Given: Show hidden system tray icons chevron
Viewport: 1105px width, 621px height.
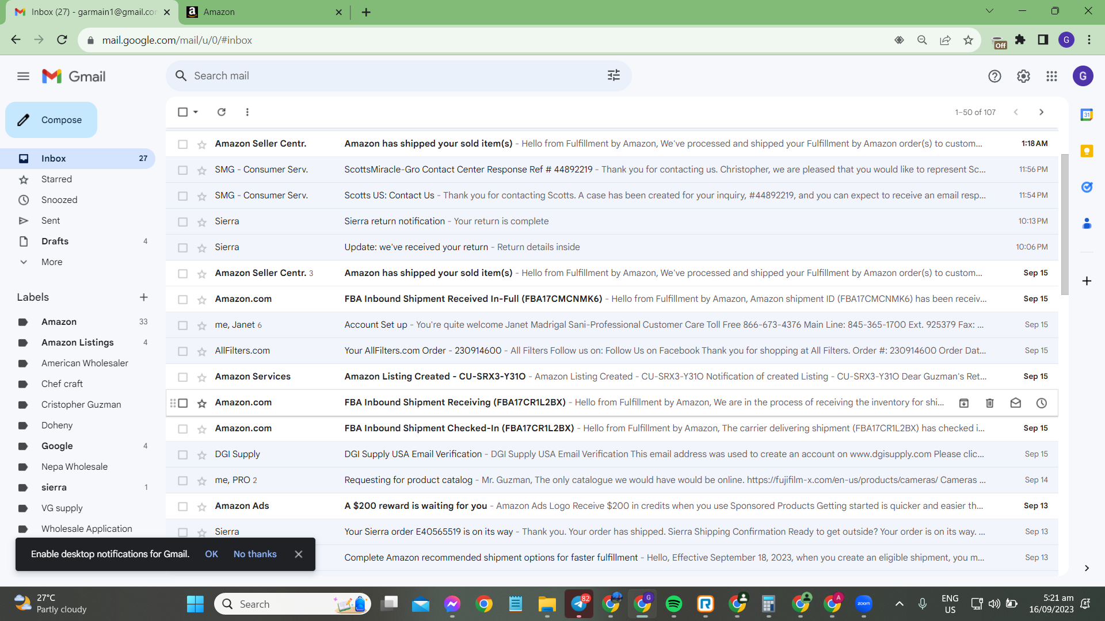Looking at the screenshot, I should click(x=899, y=604).
